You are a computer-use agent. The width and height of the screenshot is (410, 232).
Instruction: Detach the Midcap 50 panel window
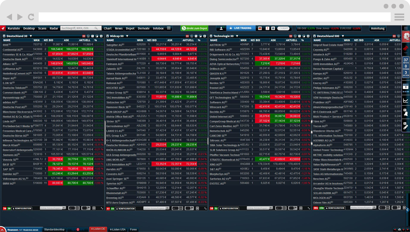(x=200, y=36)
